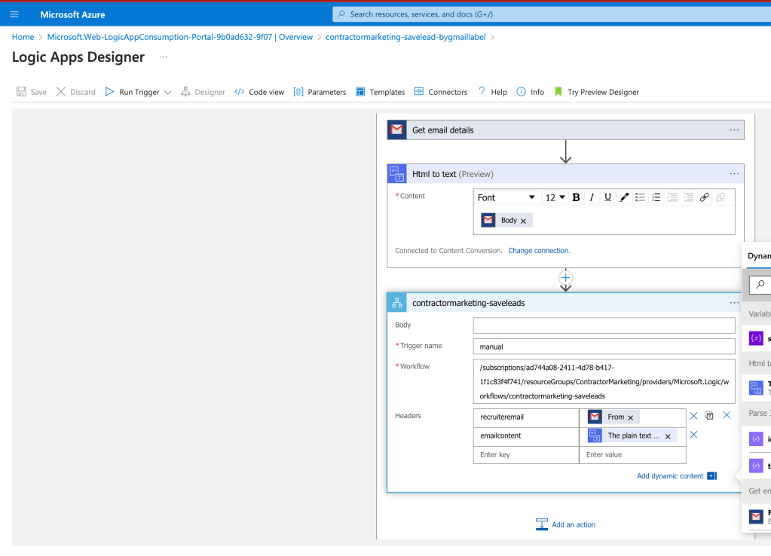This screenshot has width=771, height=556.
Task: Click Add dynamic content link
Action: click(x=677, y=476)
